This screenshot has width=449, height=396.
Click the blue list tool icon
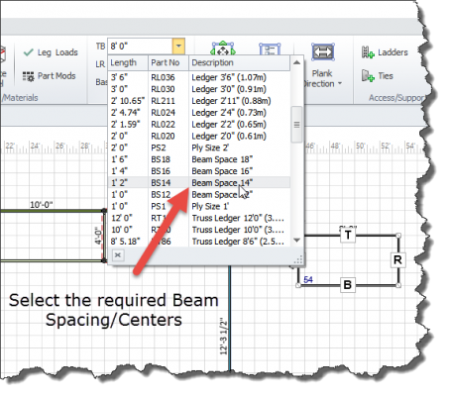pos(270,49)
